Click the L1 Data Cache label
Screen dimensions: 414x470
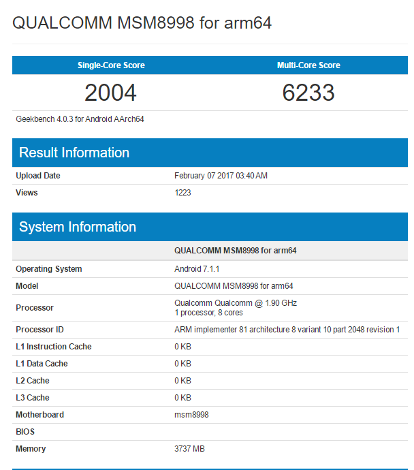[x=42, y=364]
